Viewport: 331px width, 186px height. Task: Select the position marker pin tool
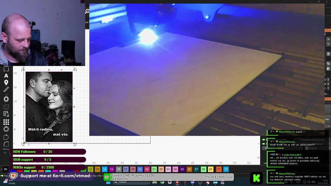click(6, 82)
